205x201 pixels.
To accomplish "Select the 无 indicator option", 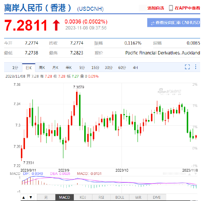I will pos(46,197).
